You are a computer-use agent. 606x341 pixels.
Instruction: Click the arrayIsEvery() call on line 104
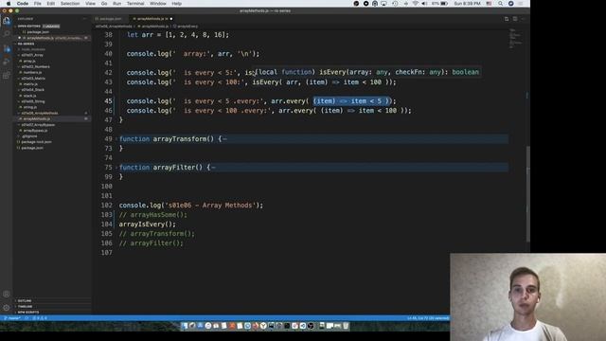point(147,224)
